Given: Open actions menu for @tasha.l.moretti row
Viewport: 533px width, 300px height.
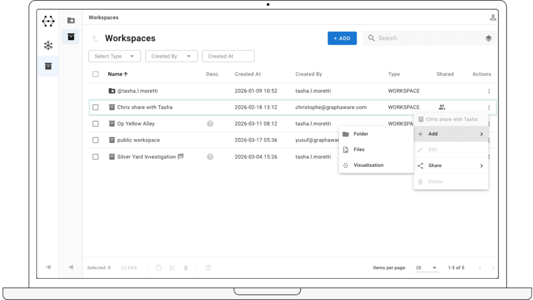Looking at the screenshot, I should coord(489,91).
